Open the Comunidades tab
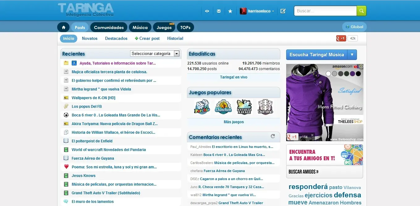This screenshot has height=206, width=420. [109, 27]
